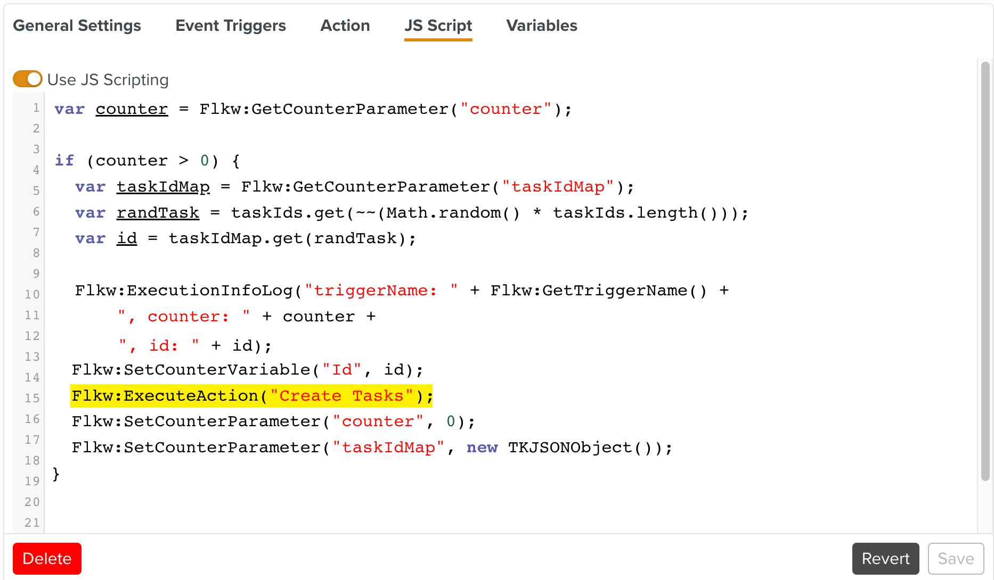Click the Delete button
This screenshot has height=580, width=994.
click(x=47, y=559)
